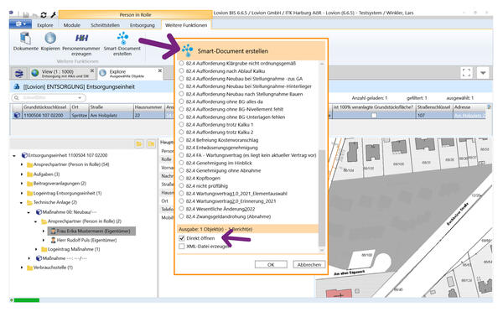
Task: Switch to the Explore ribbon tab
Action: (x=45, y=25)
